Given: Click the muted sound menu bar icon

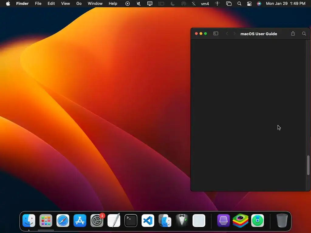Looking at the screenshot, I should click(x=138, y=4).
